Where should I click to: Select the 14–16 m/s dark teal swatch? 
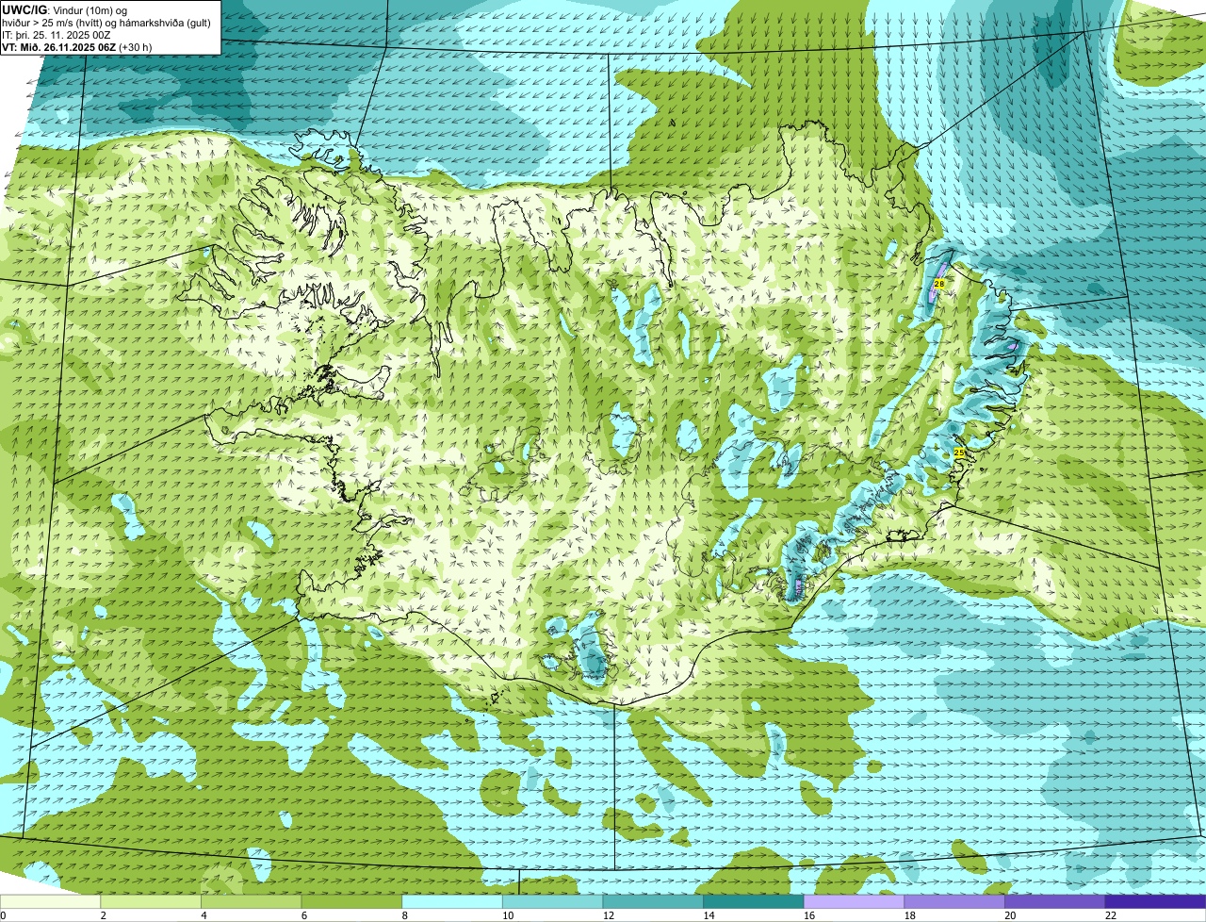click(754, 901)
